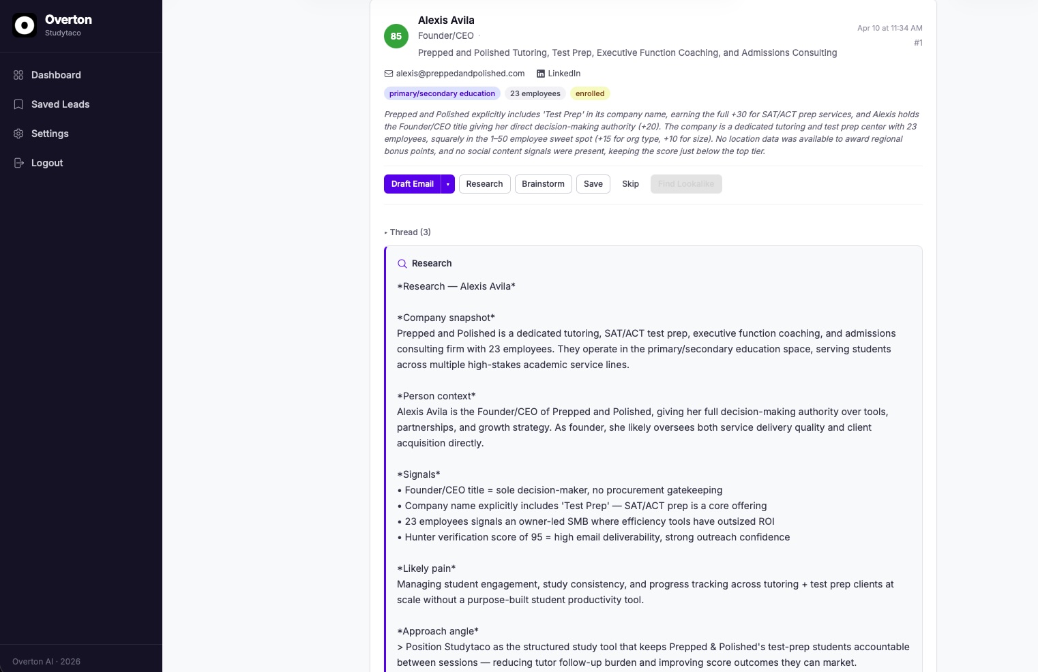Click the Brainstorm button

click(x=543, y=184)
